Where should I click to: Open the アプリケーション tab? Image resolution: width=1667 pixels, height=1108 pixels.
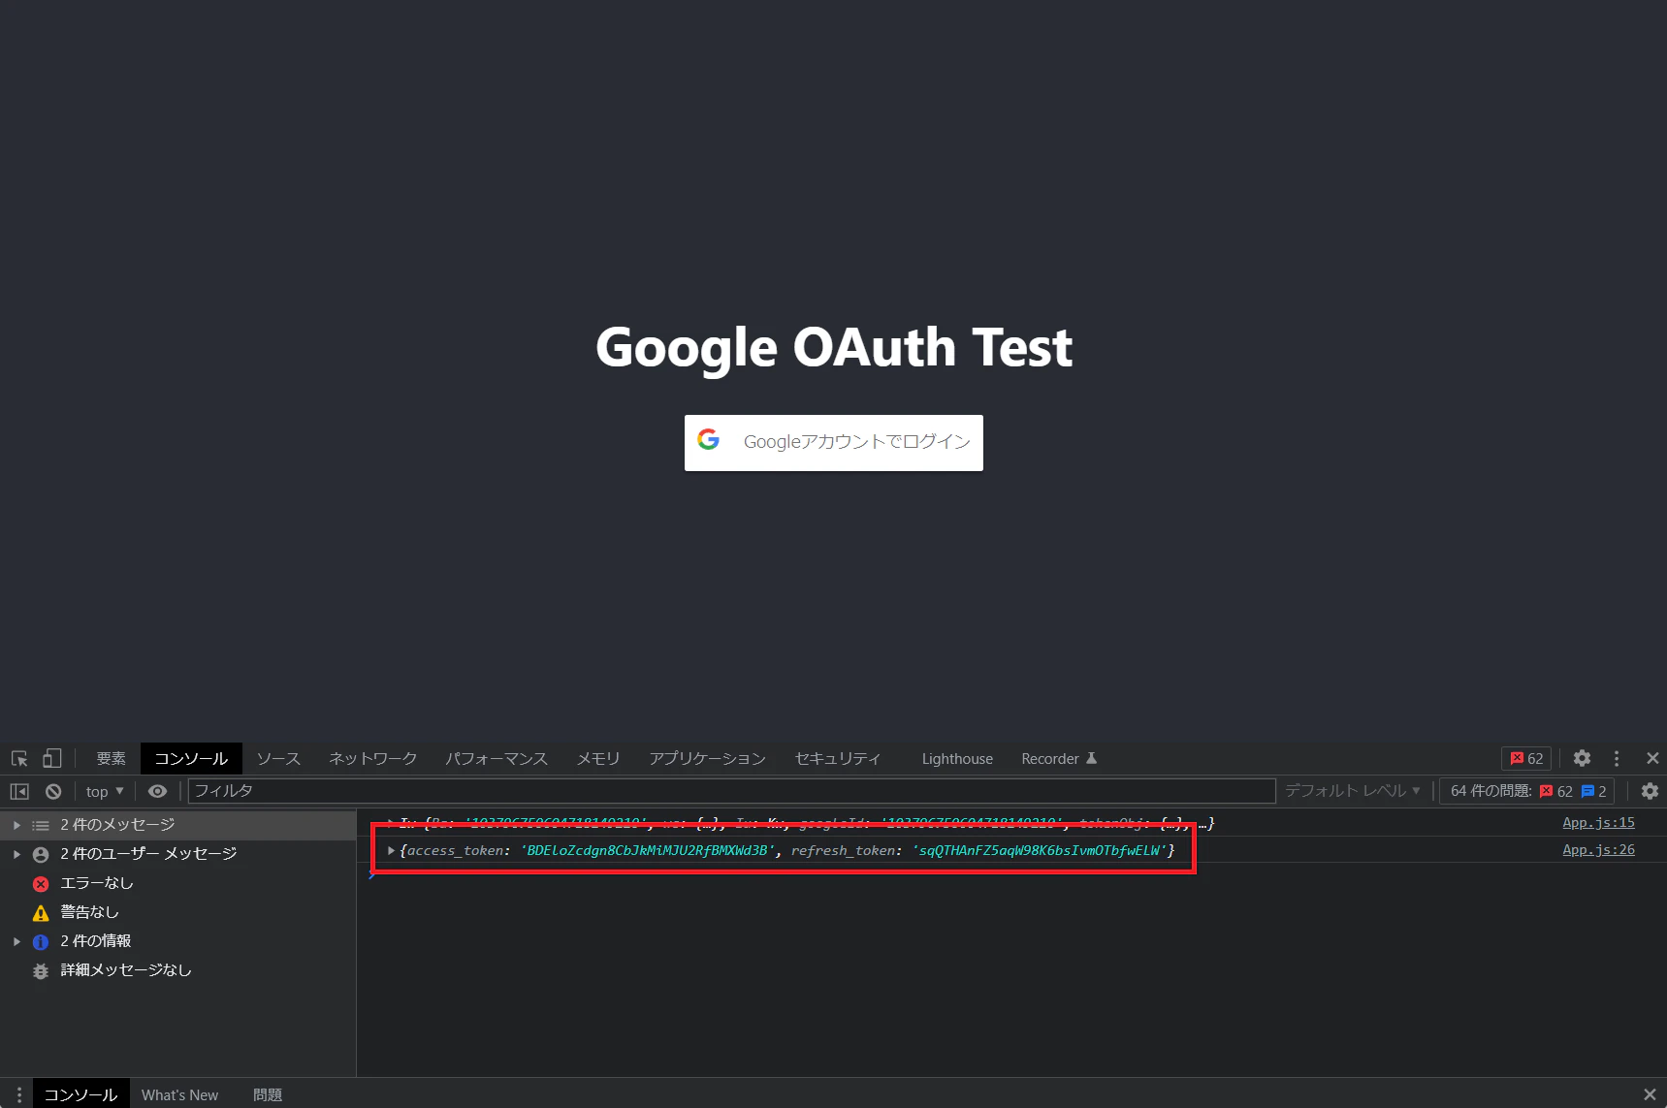708,758
